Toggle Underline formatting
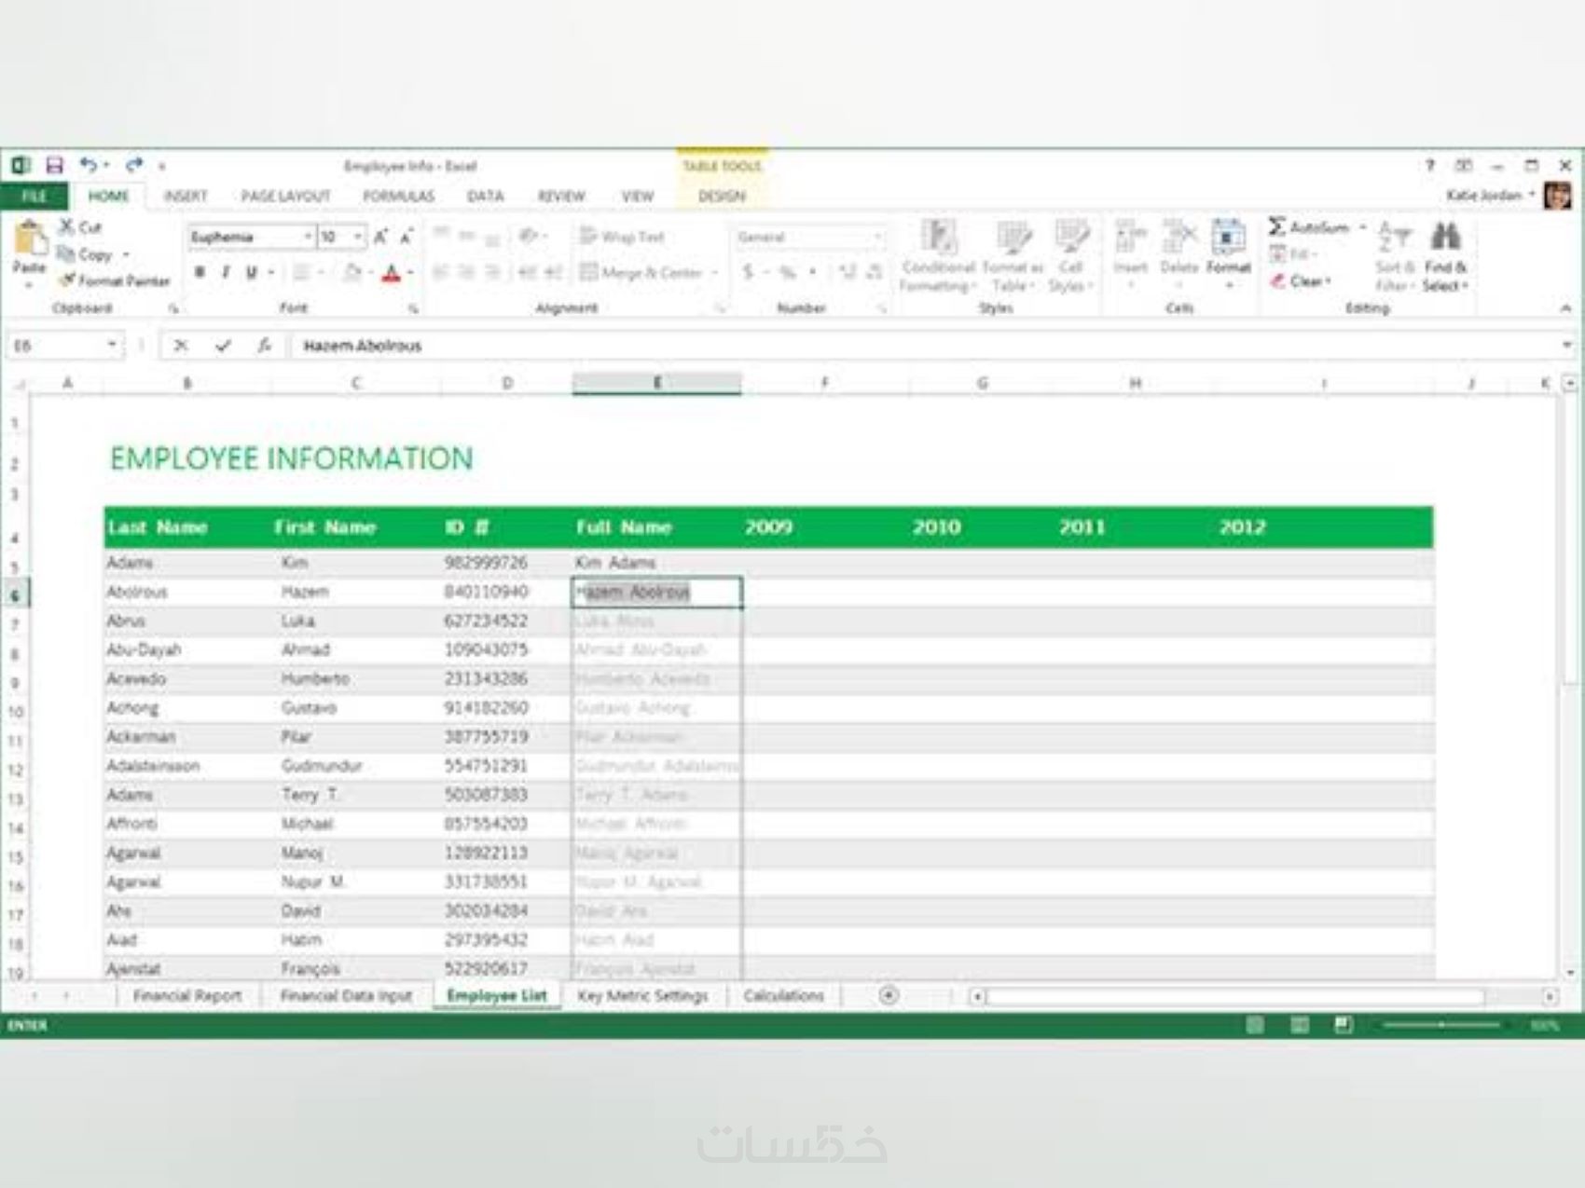The image size is (1585, 1188). point(250,272)
